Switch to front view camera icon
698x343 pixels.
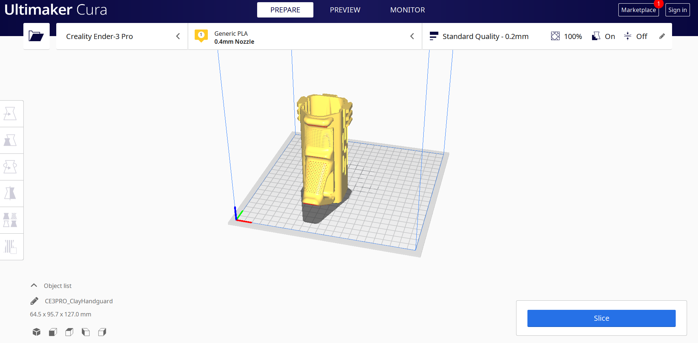[x=53, y=332]
